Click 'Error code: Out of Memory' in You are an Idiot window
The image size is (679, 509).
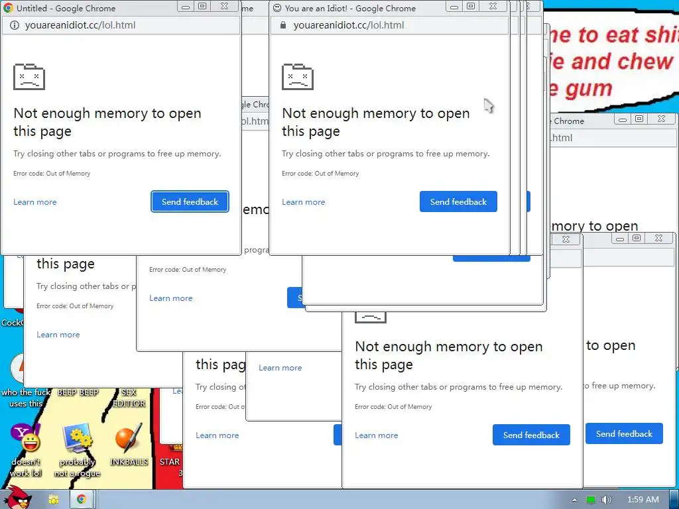click(x=320, y=174)
